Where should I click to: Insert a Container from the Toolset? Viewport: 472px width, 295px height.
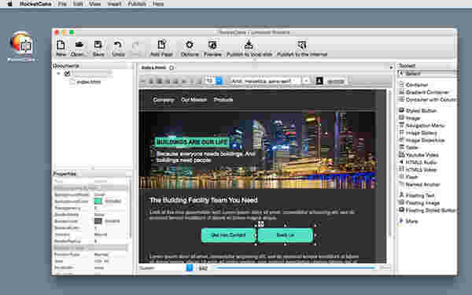(417, 85)
